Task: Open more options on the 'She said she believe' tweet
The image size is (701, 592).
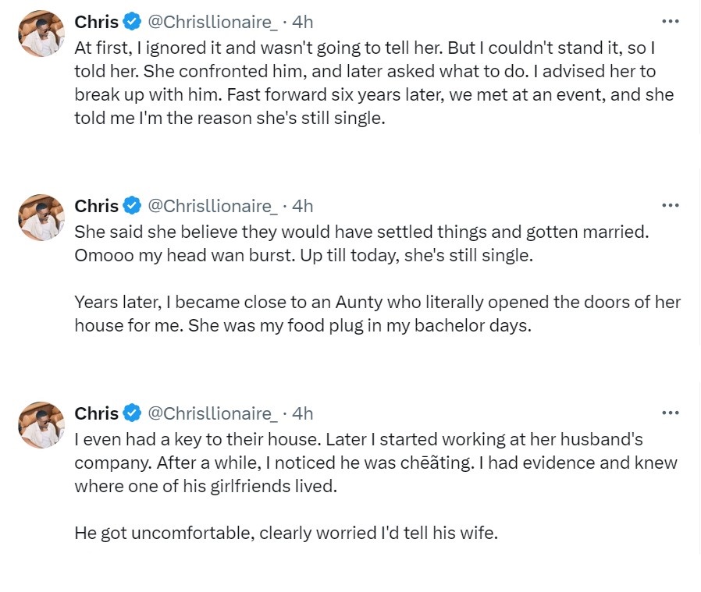Action: point(670,205)
